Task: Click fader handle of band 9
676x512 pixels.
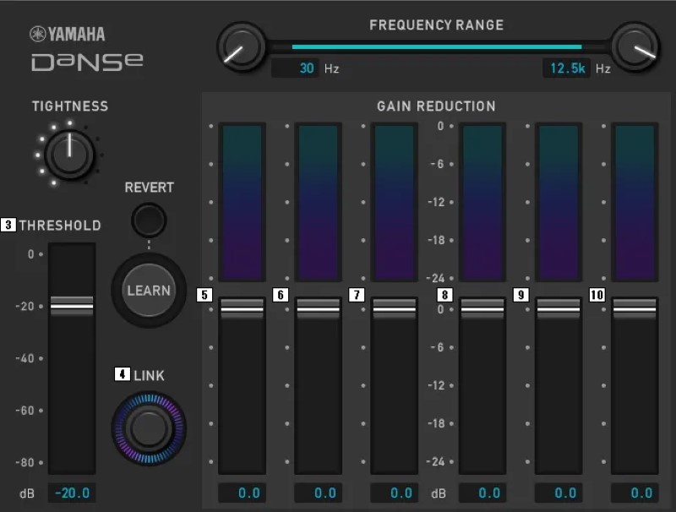Action: point(559,309)
